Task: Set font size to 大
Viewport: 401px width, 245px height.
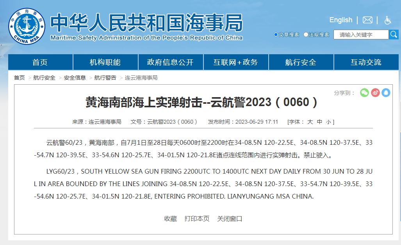Action: pos(310,122)
